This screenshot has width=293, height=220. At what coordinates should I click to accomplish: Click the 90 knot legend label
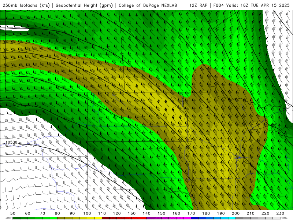point(72,213)
